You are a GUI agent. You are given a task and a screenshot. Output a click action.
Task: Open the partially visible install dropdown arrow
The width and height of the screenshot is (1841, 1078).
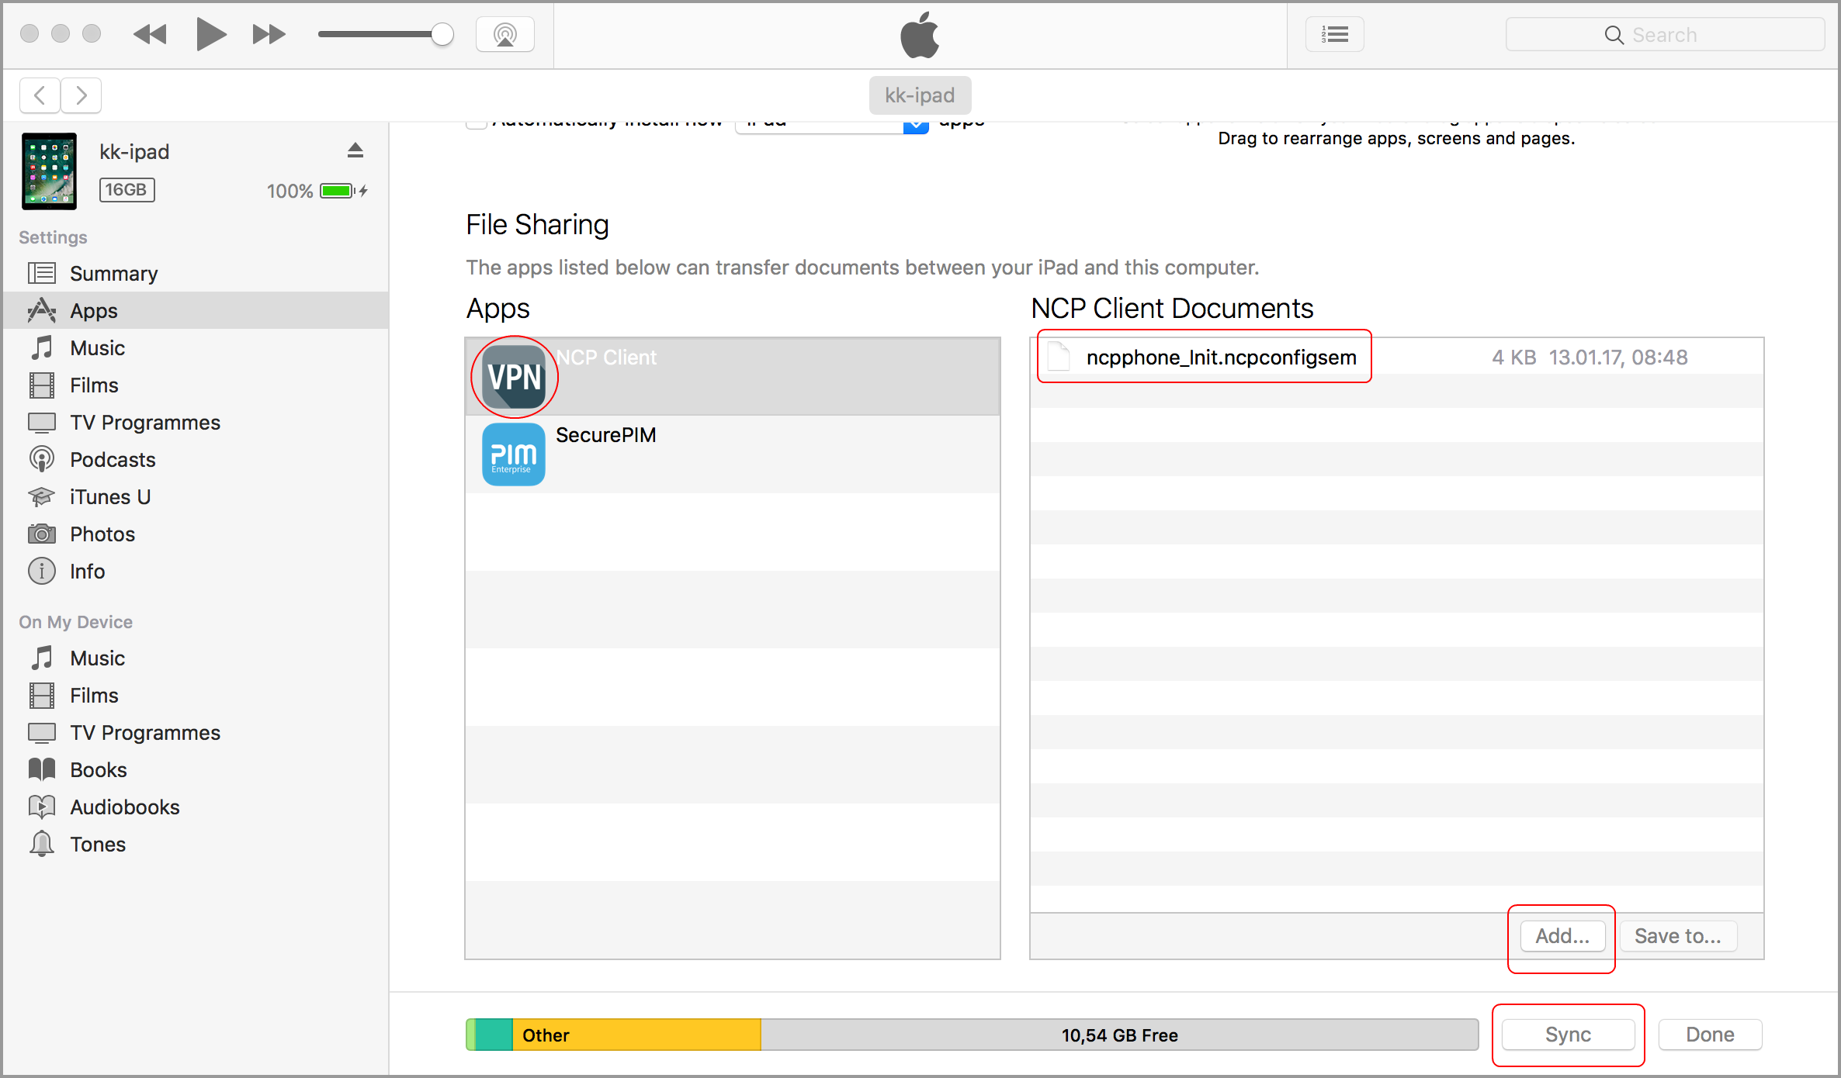pos(916,126)
